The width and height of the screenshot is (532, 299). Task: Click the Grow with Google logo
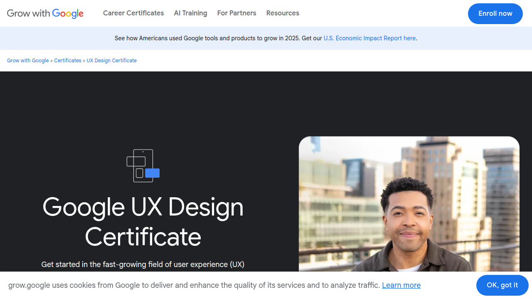[x=45, y=13]
